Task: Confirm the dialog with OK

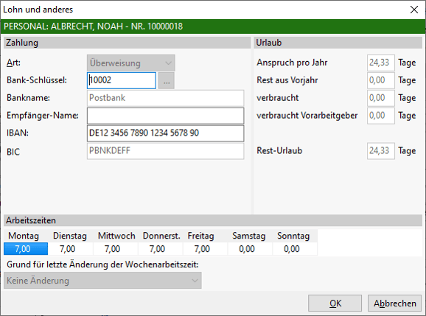Action: point(335,303)
